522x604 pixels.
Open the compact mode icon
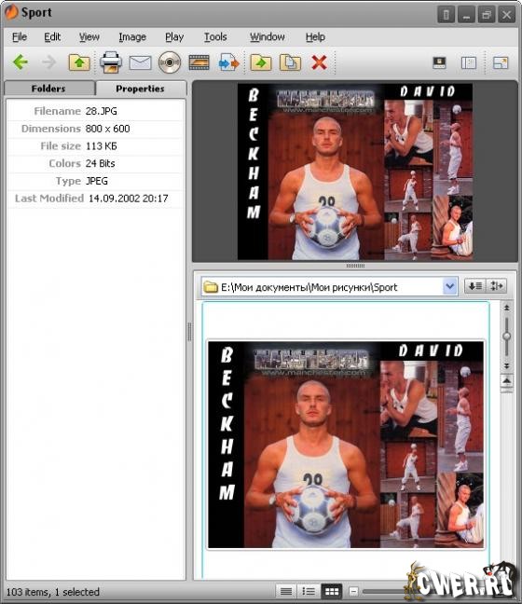pos(501,62)
